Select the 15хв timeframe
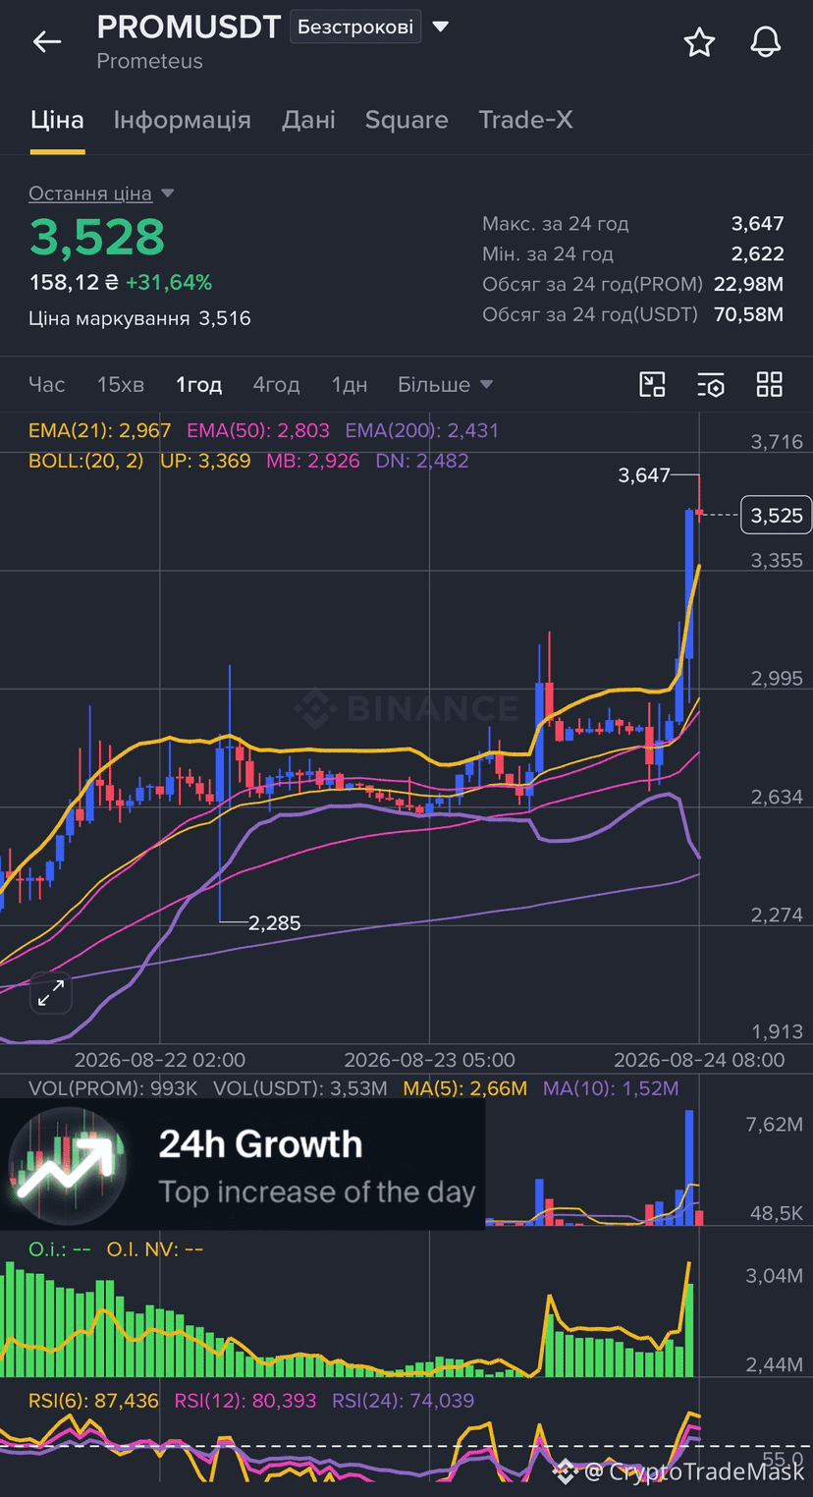This screenshot has width=813, height=1497. [x=121, y=384]
